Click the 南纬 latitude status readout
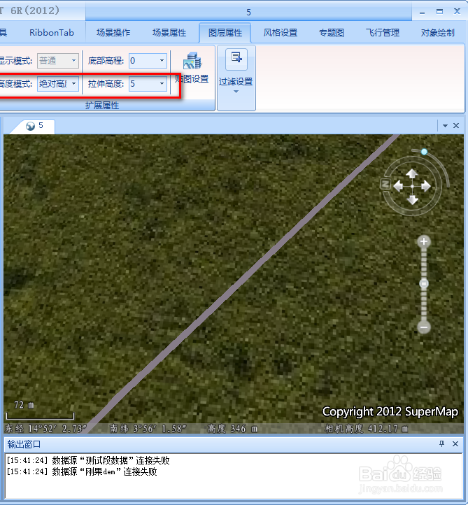Image resolution: width=468 pixels, height=505 pixels. 148,429
